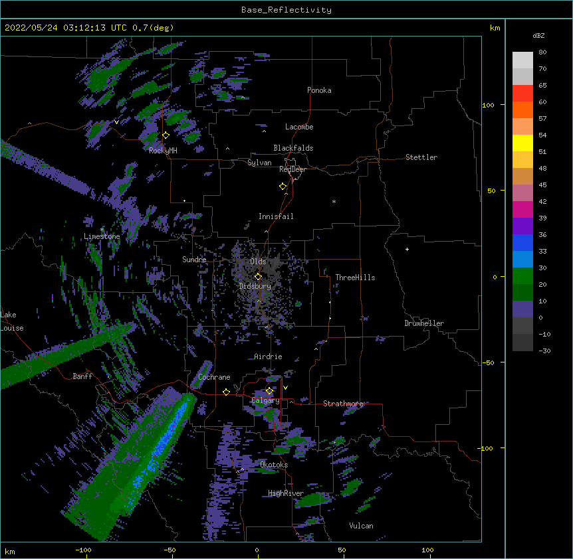
Task: Click the white plus marker north of Drumheller
Action: (x=407, y=249)
